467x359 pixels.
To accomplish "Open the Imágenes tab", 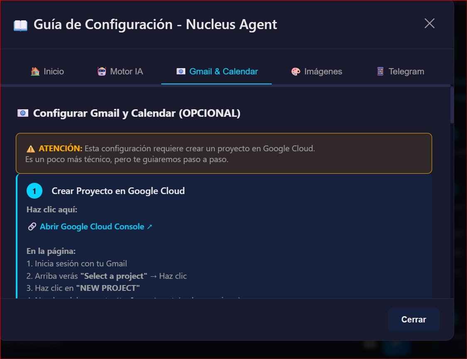I will 317,71.
